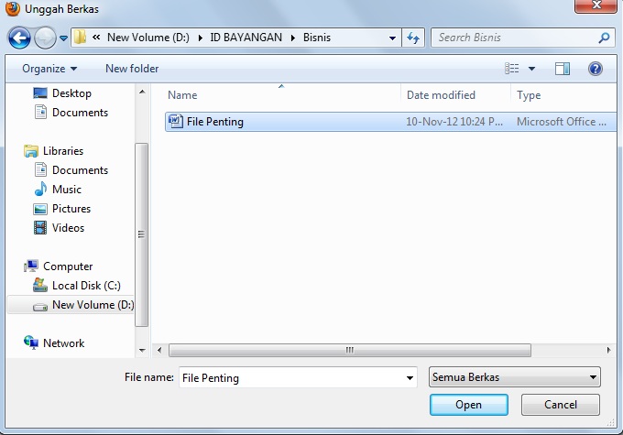Click the refresh icon beside address bar
The width and height of the screenshot is (623, 435).
[x=413, y=38]
